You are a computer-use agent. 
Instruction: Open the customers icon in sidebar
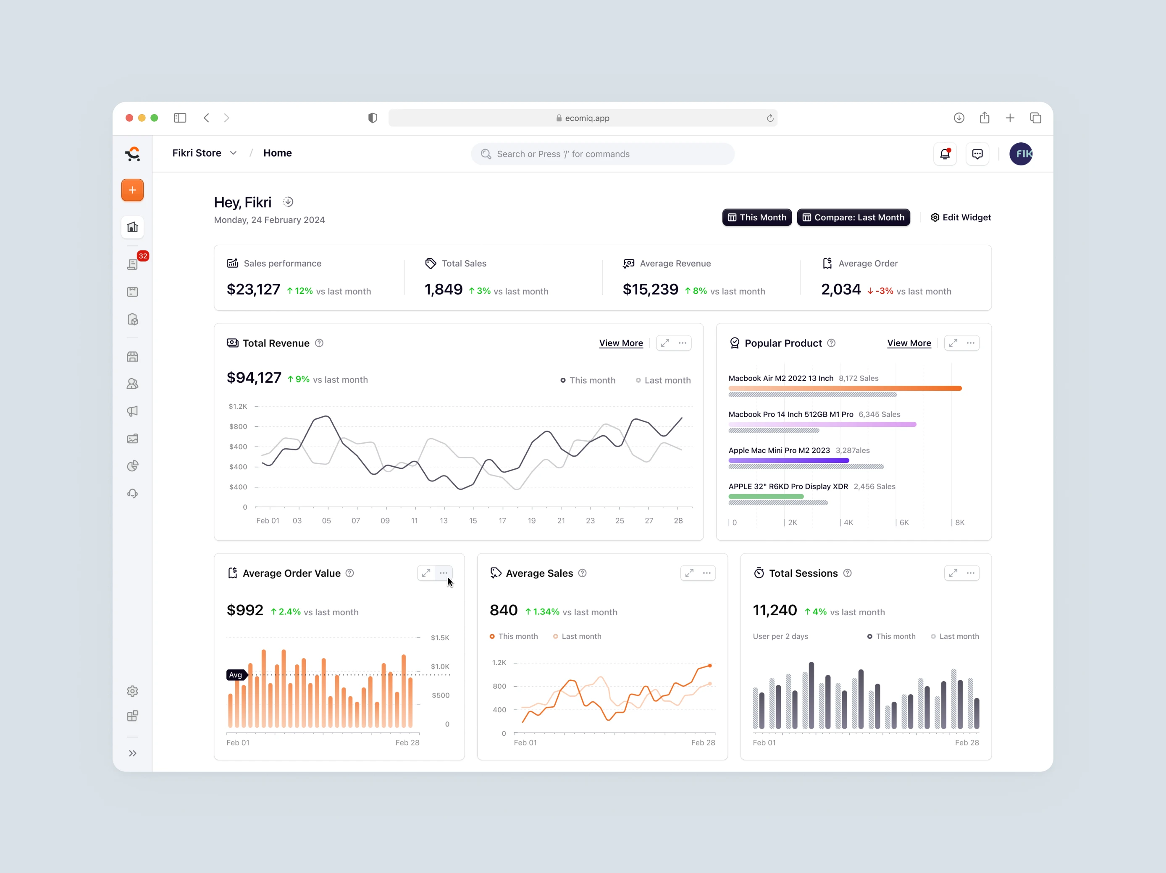(x=132, y=384)
